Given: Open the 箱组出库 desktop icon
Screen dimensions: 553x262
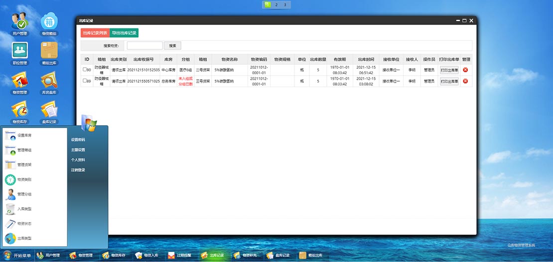Looking at the screenshot, I should point(49,53).
